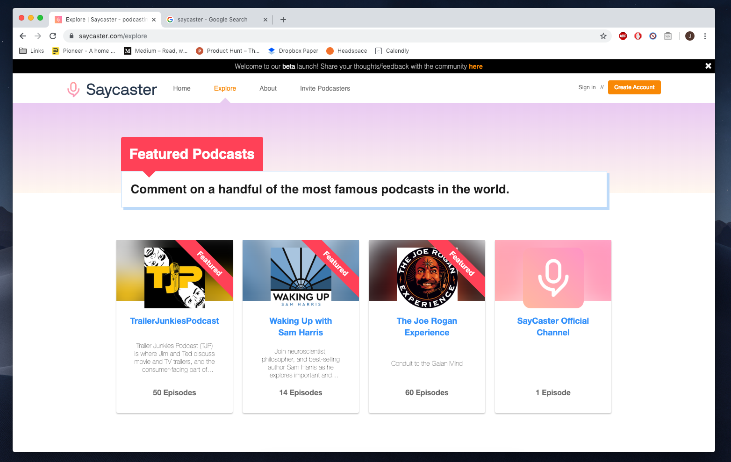Image resolution: width=731 pixels, height=462 pixels.
Task: Click the '1 Episode' text
Action: point(553,393)
